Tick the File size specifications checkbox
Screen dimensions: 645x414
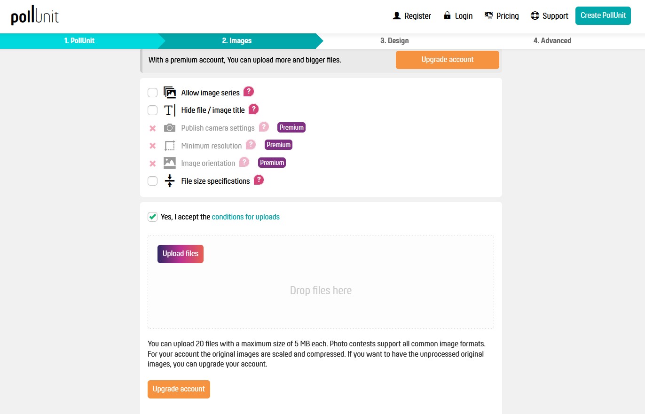[152, 181]
